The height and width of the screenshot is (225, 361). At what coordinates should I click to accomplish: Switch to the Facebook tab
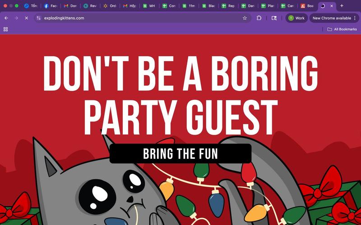[51, 6]
